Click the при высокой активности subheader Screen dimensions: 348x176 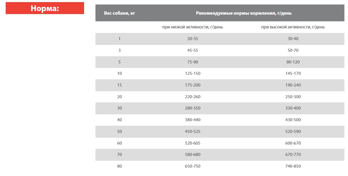click(x=293, y=27)
